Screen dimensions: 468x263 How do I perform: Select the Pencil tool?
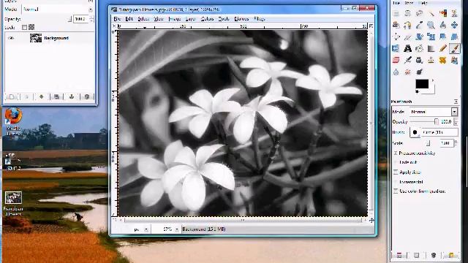pos(442,48)
